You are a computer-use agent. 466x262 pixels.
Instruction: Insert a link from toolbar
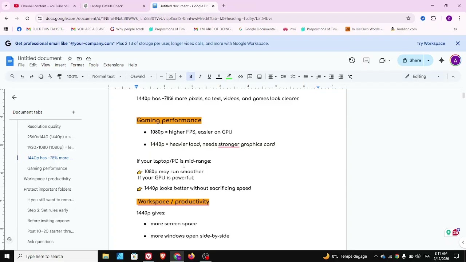(x=241, y=76)
